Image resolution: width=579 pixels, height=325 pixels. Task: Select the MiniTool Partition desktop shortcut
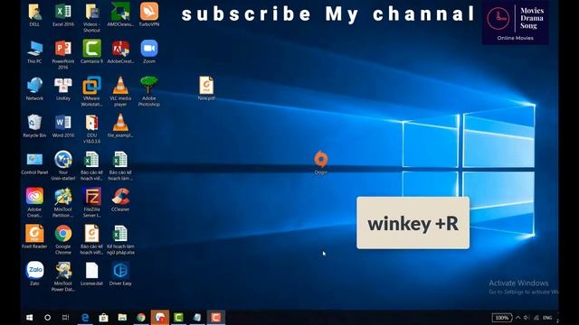click(x=63, y=202)
